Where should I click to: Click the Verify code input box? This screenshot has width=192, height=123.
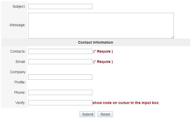(60, 103)
